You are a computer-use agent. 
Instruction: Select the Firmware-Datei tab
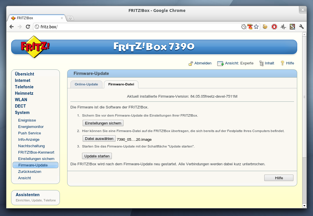coord(121,84)
